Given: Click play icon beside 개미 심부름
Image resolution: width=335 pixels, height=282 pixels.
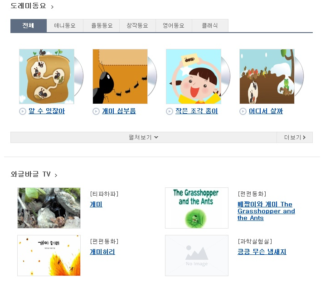Looking at the screenshot, I should [x=96, y=111].
